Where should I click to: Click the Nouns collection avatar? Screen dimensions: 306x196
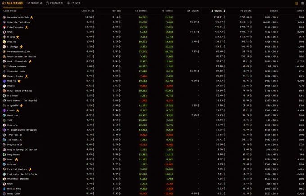4,184
